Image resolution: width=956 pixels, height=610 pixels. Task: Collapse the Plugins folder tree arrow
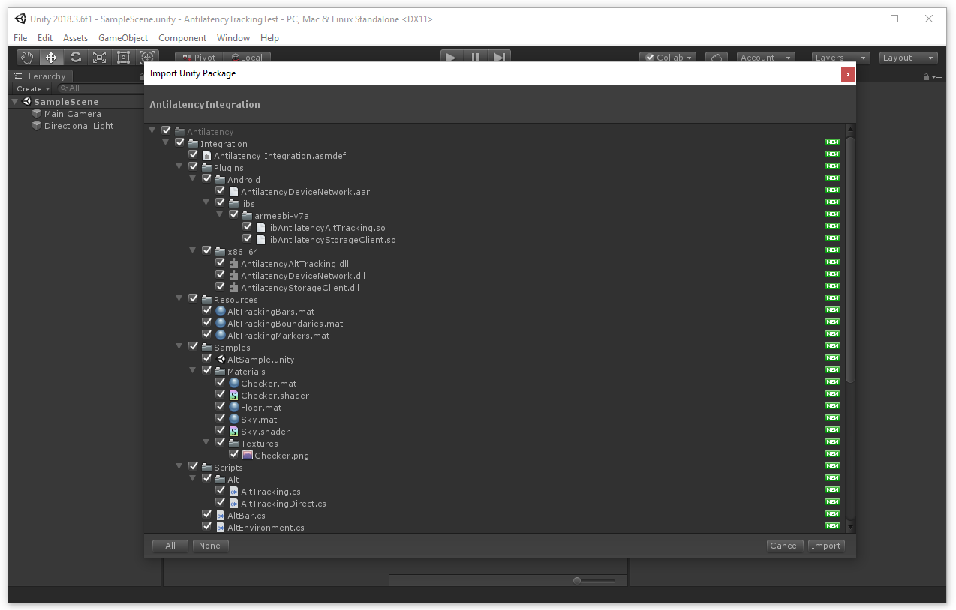click(179, 168)
